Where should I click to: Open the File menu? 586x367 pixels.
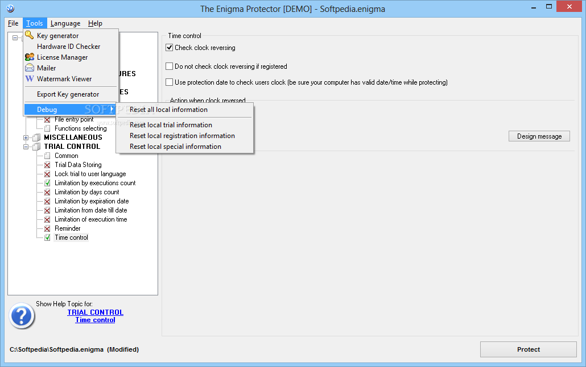(13, 23)
